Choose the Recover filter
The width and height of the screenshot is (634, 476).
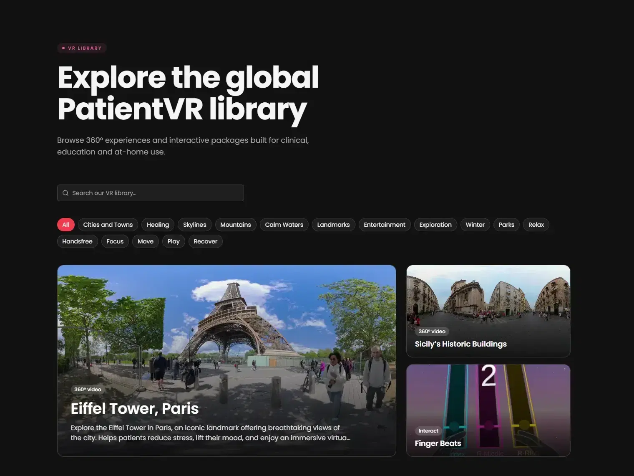click(x=206, y=241)
